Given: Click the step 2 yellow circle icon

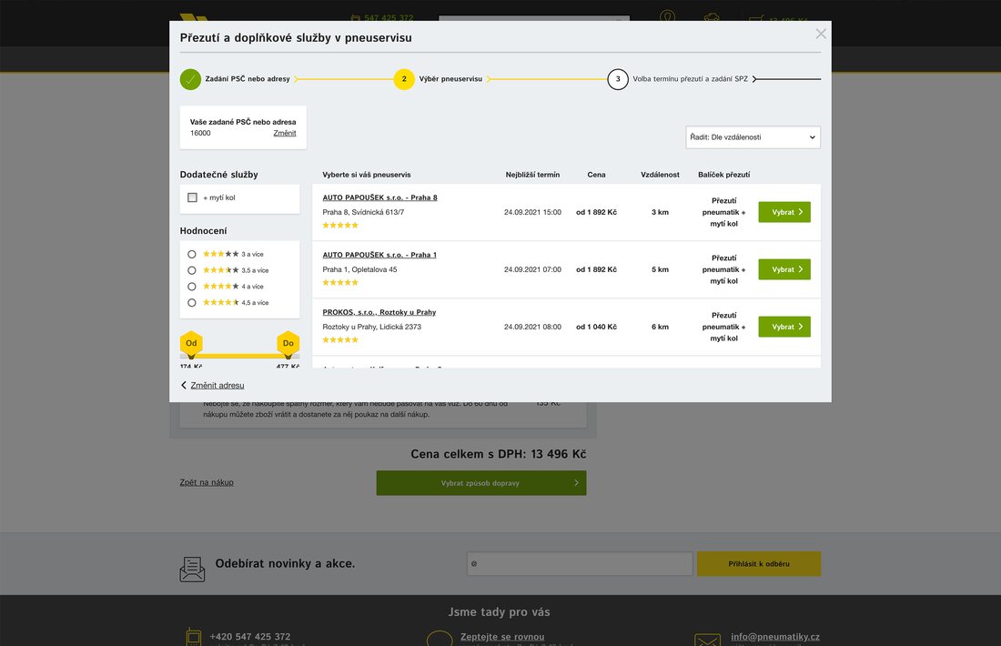Looking at the screenshot, I should (x=404, y=79).
